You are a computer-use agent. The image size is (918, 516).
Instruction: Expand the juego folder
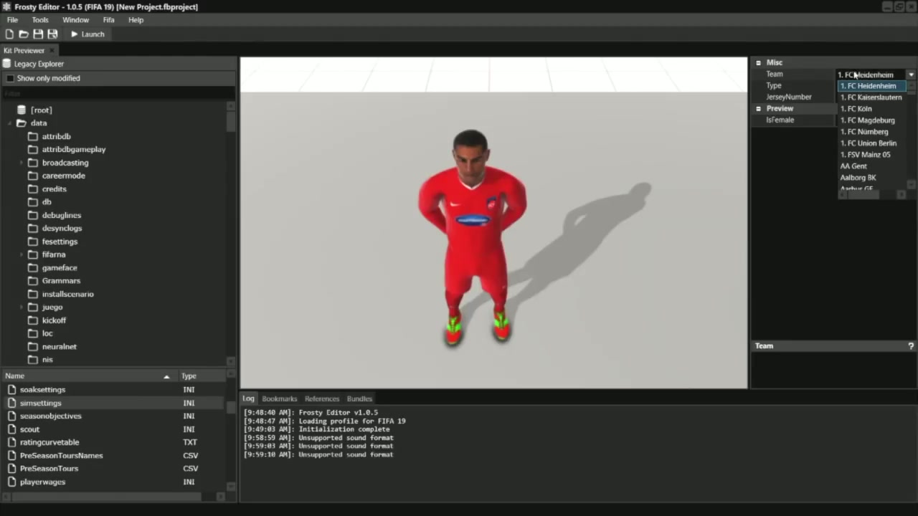[22, 307]
